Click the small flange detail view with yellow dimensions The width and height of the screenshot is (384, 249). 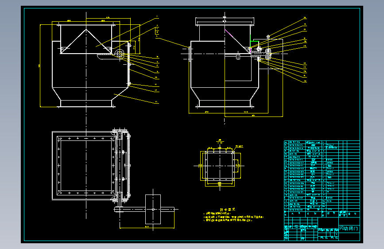[220, 166]
